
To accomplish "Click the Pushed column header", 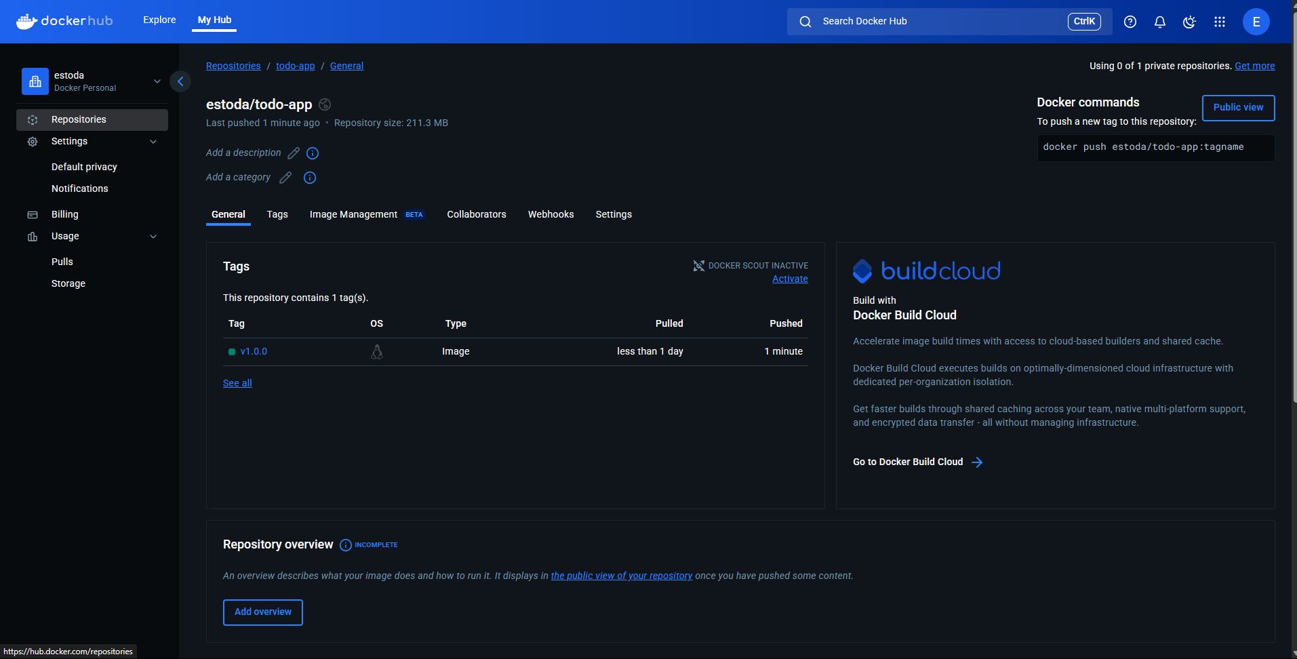I will (x=786, y=323).
